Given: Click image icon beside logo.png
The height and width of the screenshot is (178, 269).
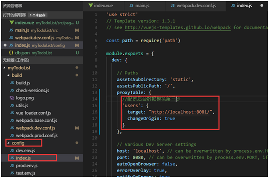Looking at the screenshot, I should 12,98.
